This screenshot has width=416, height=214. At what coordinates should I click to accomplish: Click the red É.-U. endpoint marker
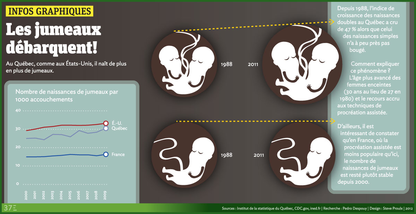pos(106,123)
